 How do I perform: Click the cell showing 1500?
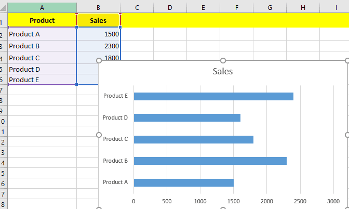98,34
